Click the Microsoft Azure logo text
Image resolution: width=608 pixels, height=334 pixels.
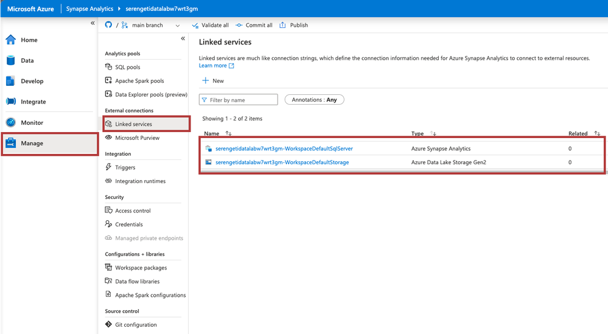(x=30, y=9)
